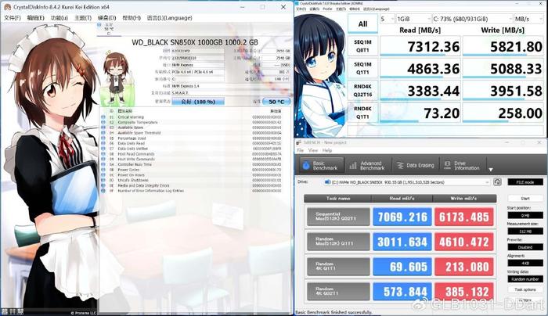Open the drive dropdown showing C: 73%
Viewport: 548px width, 316px height.
tap(472, 19)
